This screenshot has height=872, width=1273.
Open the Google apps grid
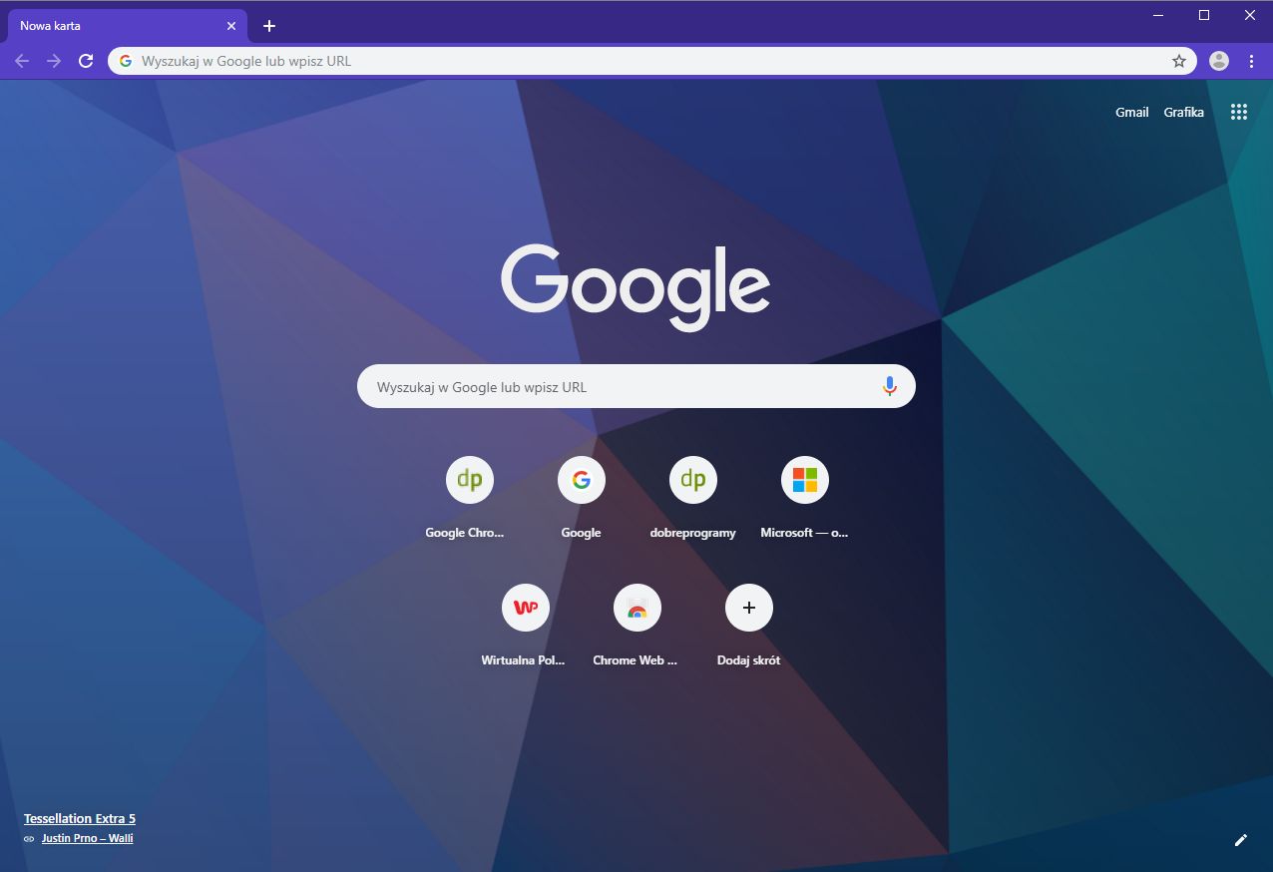[x=1239, y=112]
